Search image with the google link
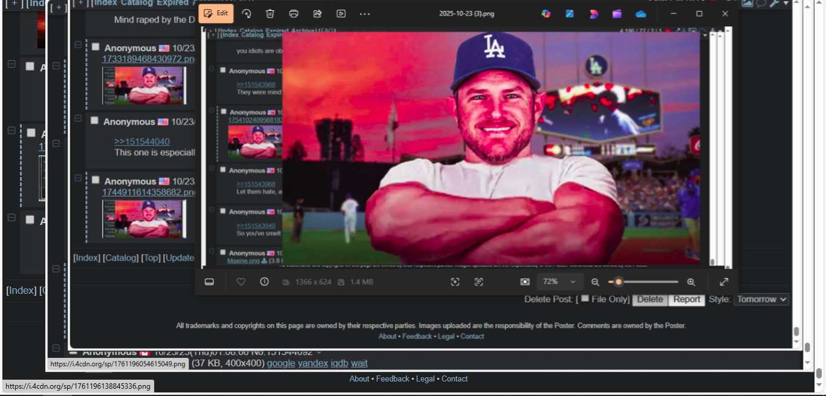The image size is (826, 396). click(281, 363)
